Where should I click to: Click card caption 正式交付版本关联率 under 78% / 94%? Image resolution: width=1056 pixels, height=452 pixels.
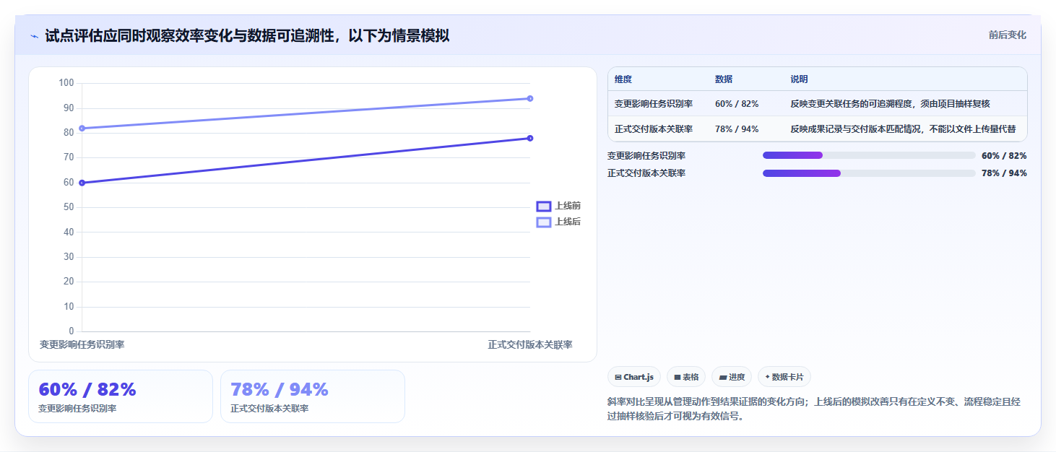tap(269, 409)
